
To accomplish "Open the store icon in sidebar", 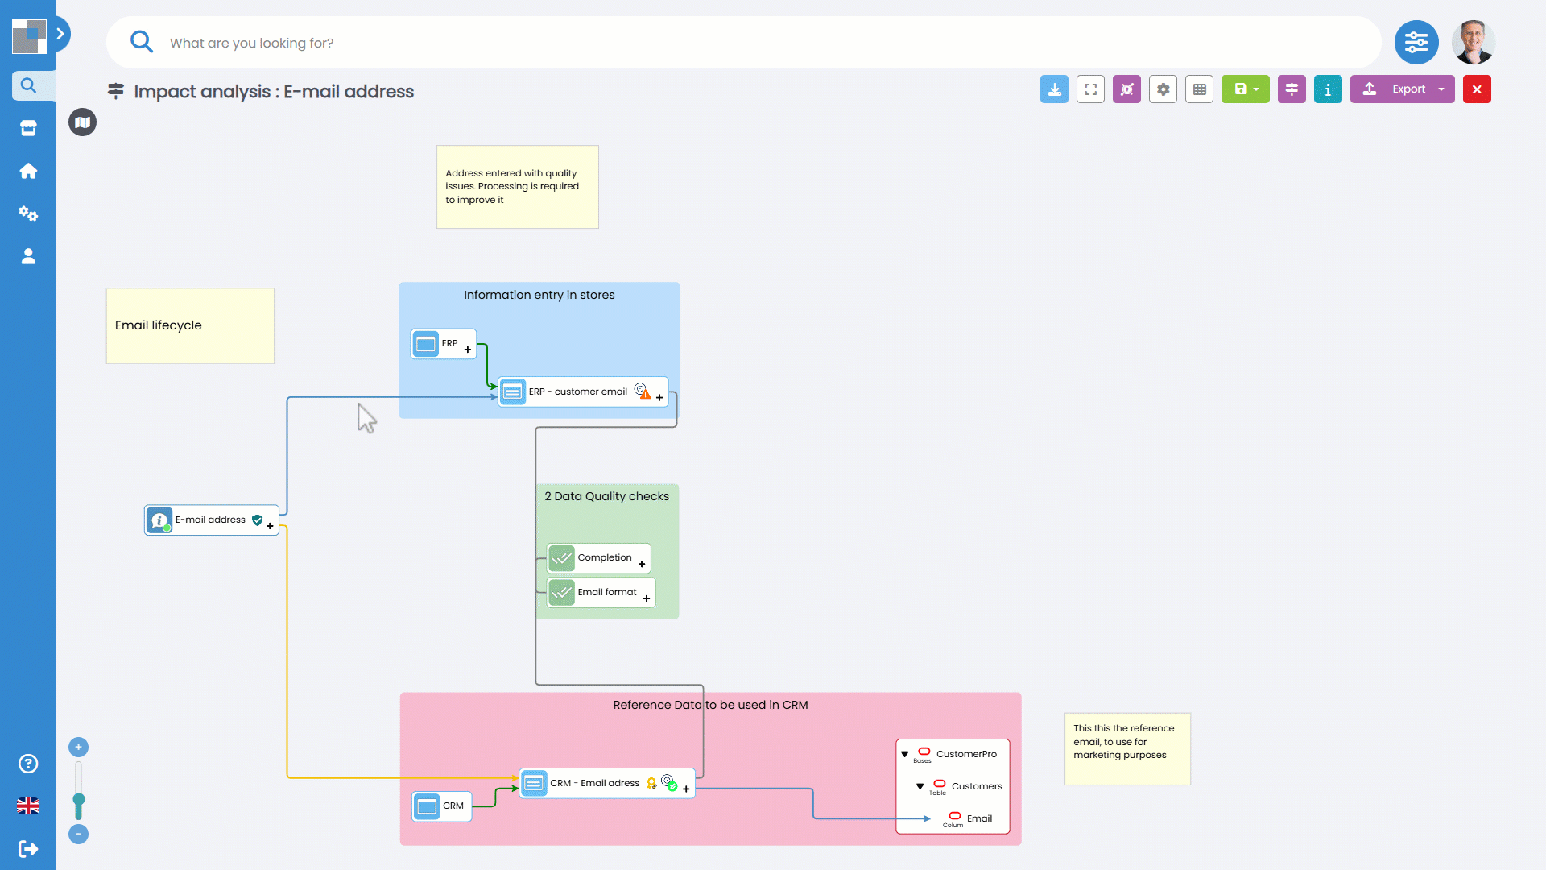I will pyautogui.click(x=28, y=128).
